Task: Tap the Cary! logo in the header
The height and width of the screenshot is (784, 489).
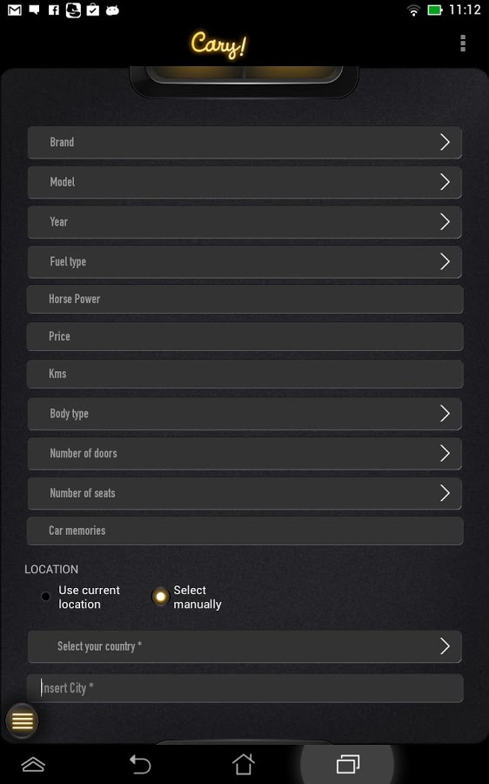Action: pos(218,45)
